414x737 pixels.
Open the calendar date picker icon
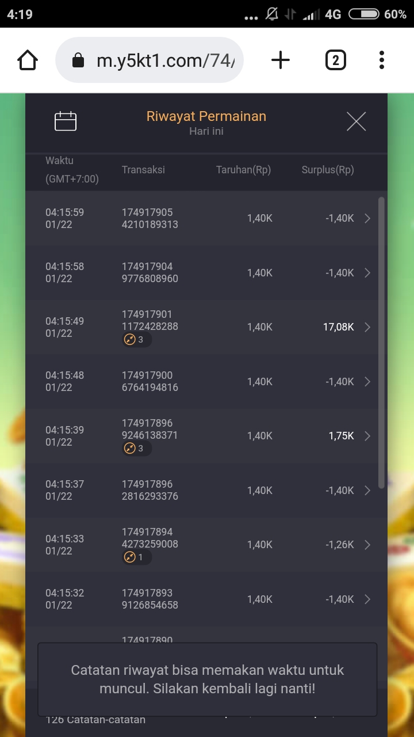pyautogui.click(x=66, y=121)
